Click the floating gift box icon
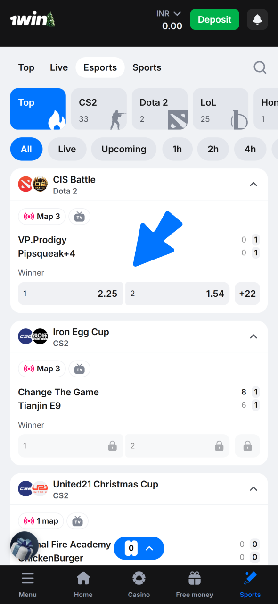278x604 pixels. 24,545
